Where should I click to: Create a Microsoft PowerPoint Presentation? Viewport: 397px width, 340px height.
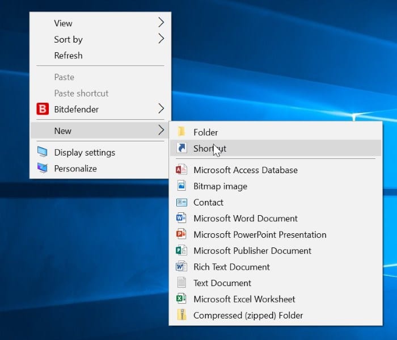pos(276,234)
